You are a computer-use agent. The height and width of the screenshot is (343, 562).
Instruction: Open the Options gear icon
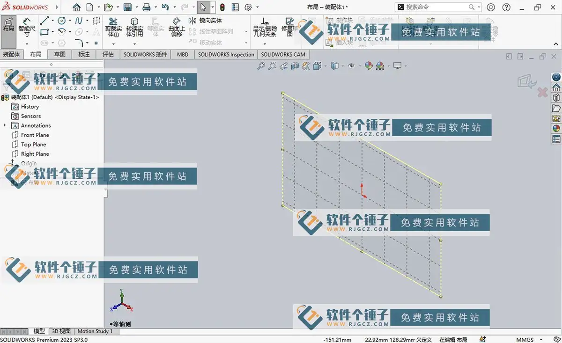[248, 7]
